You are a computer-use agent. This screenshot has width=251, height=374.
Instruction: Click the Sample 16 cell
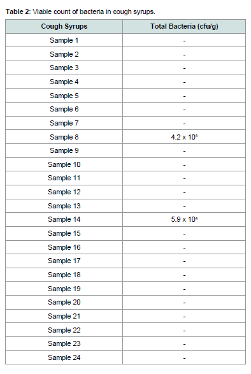pyautogui.click(x=64, y=247)
